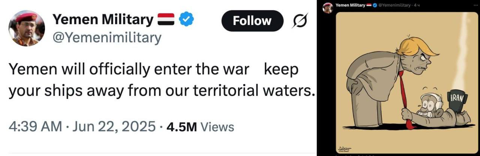Click the '4 ч' time label

(417, 5)
